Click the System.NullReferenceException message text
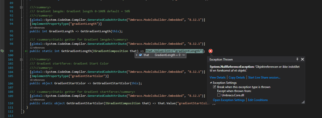The image size is (322, 118). [x=254, y=69]
